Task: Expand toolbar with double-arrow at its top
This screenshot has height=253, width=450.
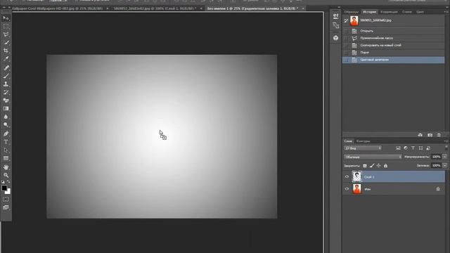Action: click(4, 8)
